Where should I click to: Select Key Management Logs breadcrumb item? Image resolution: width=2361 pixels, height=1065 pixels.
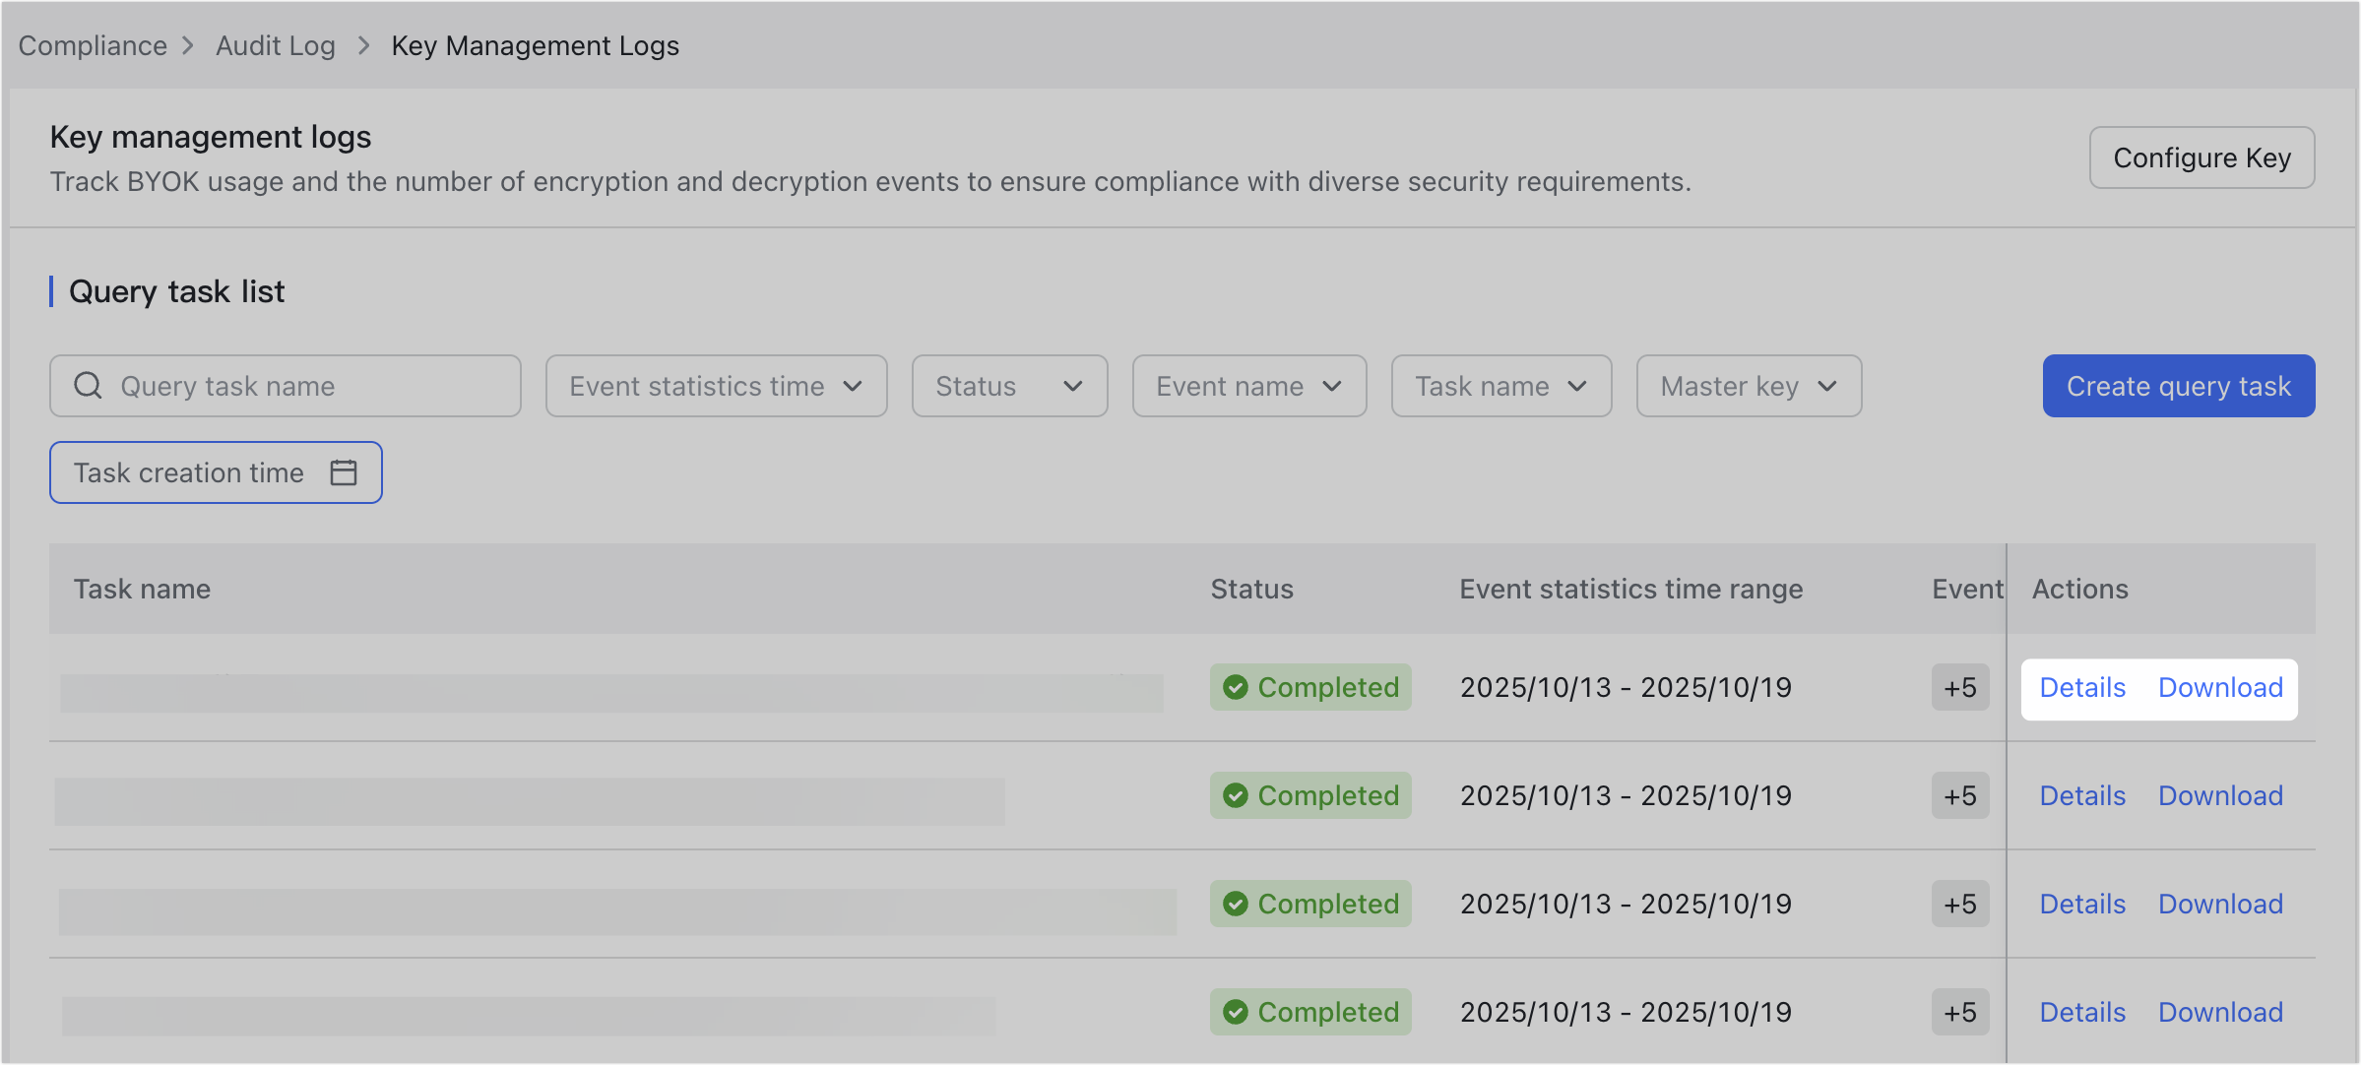(536, 45)
